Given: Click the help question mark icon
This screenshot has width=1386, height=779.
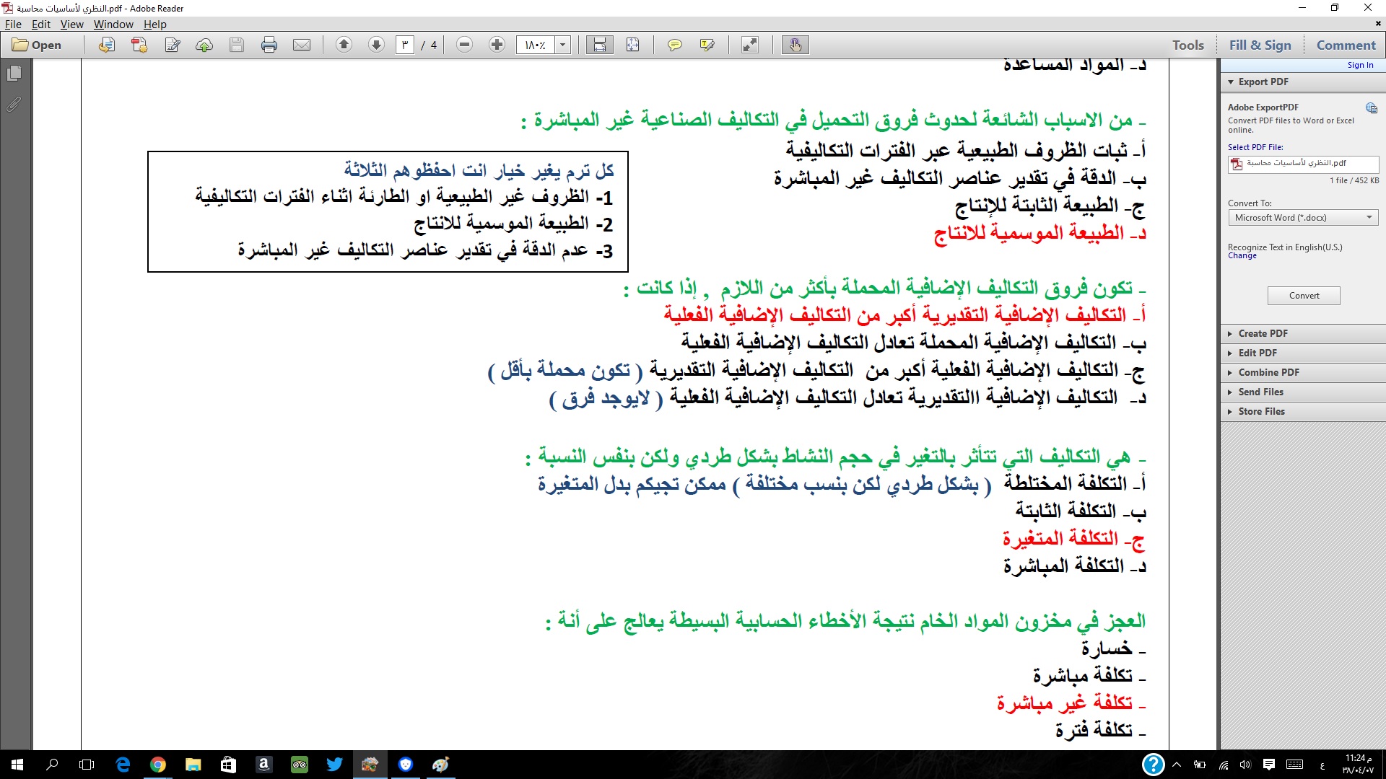Looking at the screenshot, I should pos(1154,765).
